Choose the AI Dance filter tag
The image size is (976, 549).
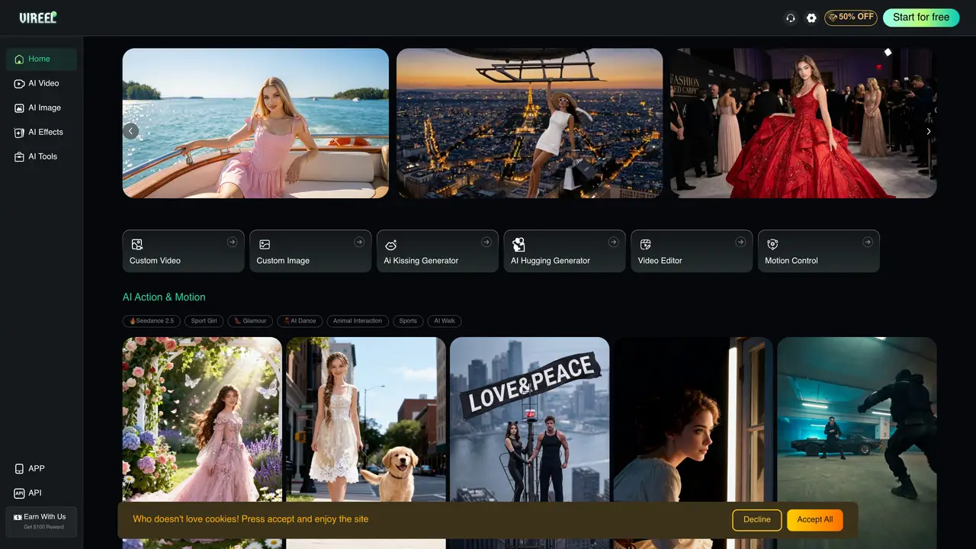click(x=300, y=321)
